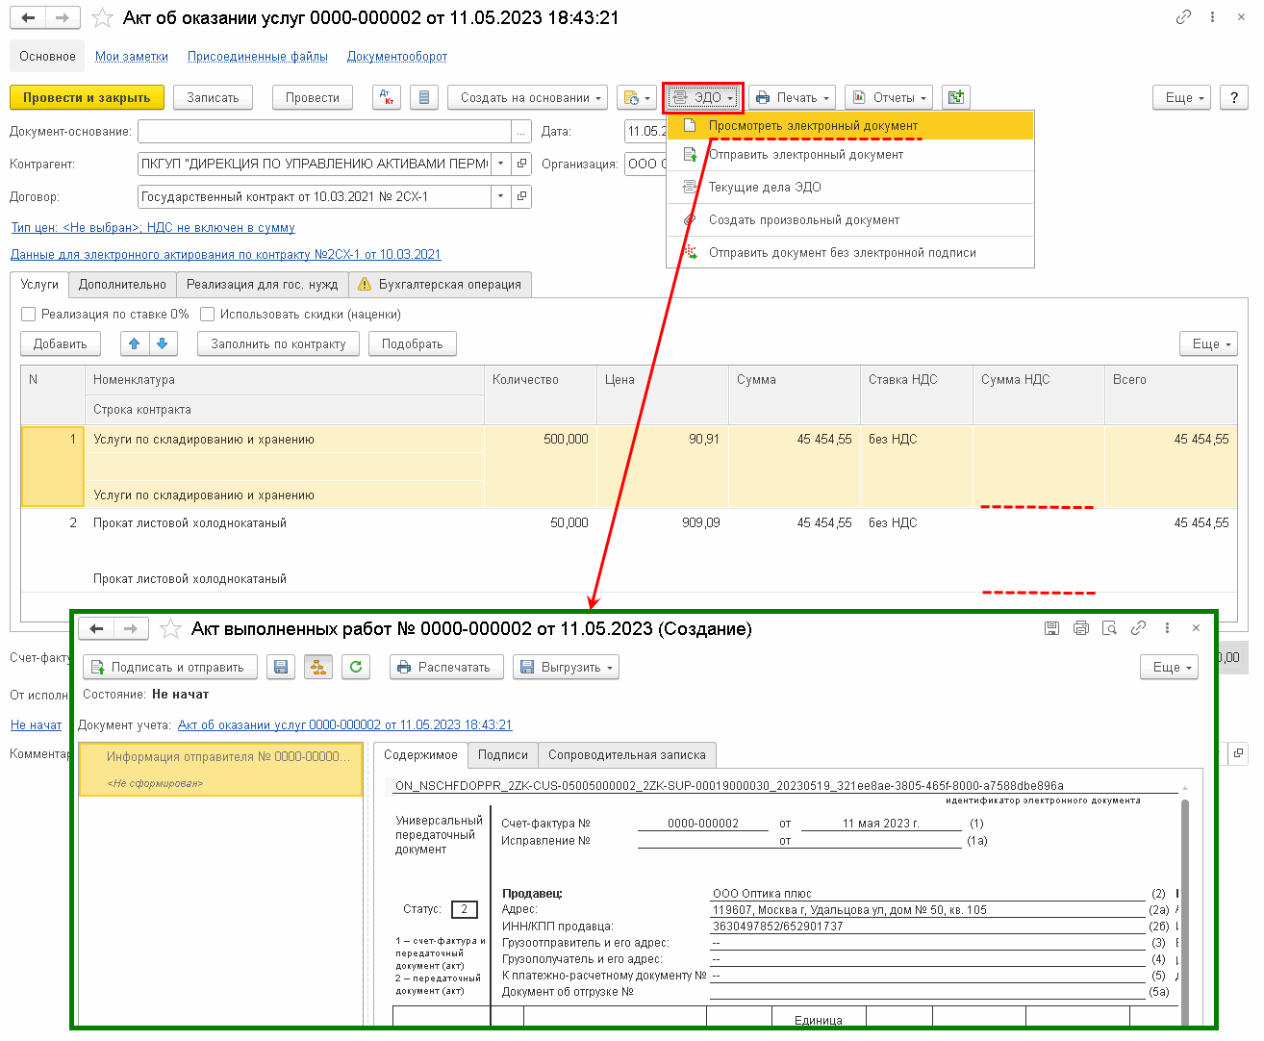Refresh the electronic document with the green arrow icon

coord(356,667)
